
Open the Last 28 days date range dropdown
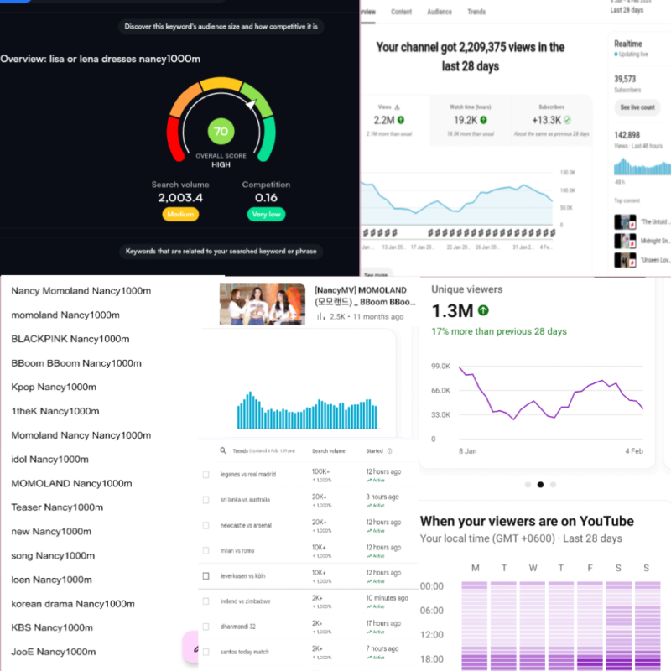(x=627, y=10)
